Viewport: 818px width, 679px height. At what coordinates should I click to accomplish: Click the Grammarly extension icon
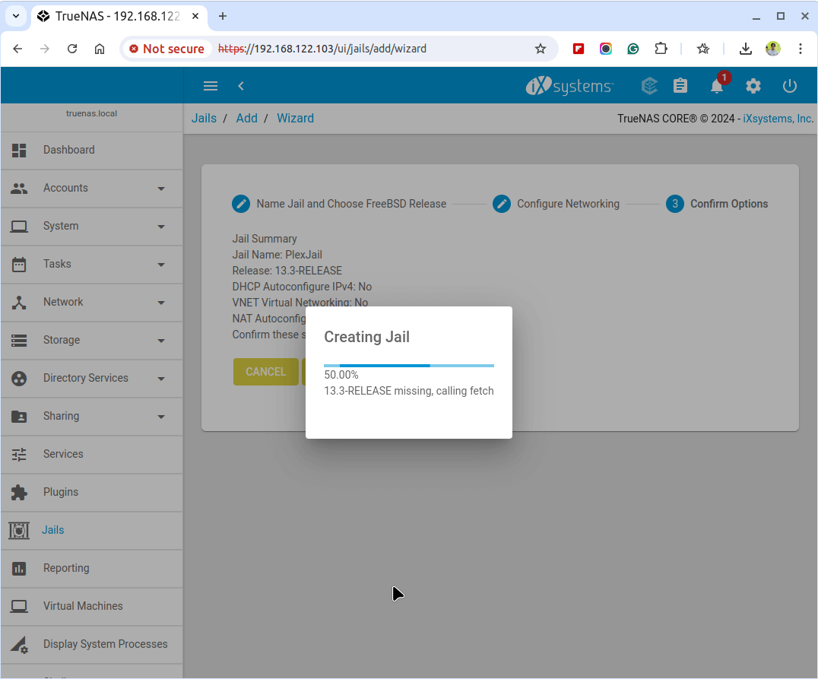(633, 49)
